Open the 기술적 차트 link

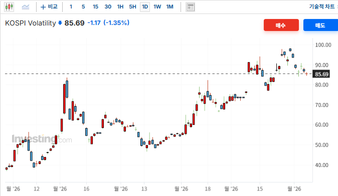point(322,6)
